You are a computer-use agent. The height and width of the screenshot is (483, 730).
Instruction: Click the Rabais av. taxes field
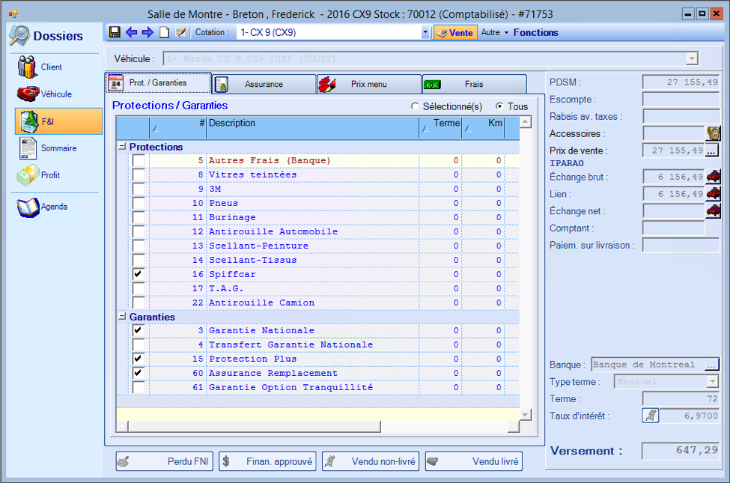681,116
